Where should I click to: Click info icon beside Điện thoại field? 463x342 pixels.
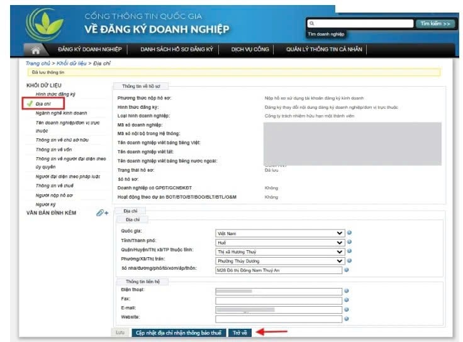(x=347, y=291)
